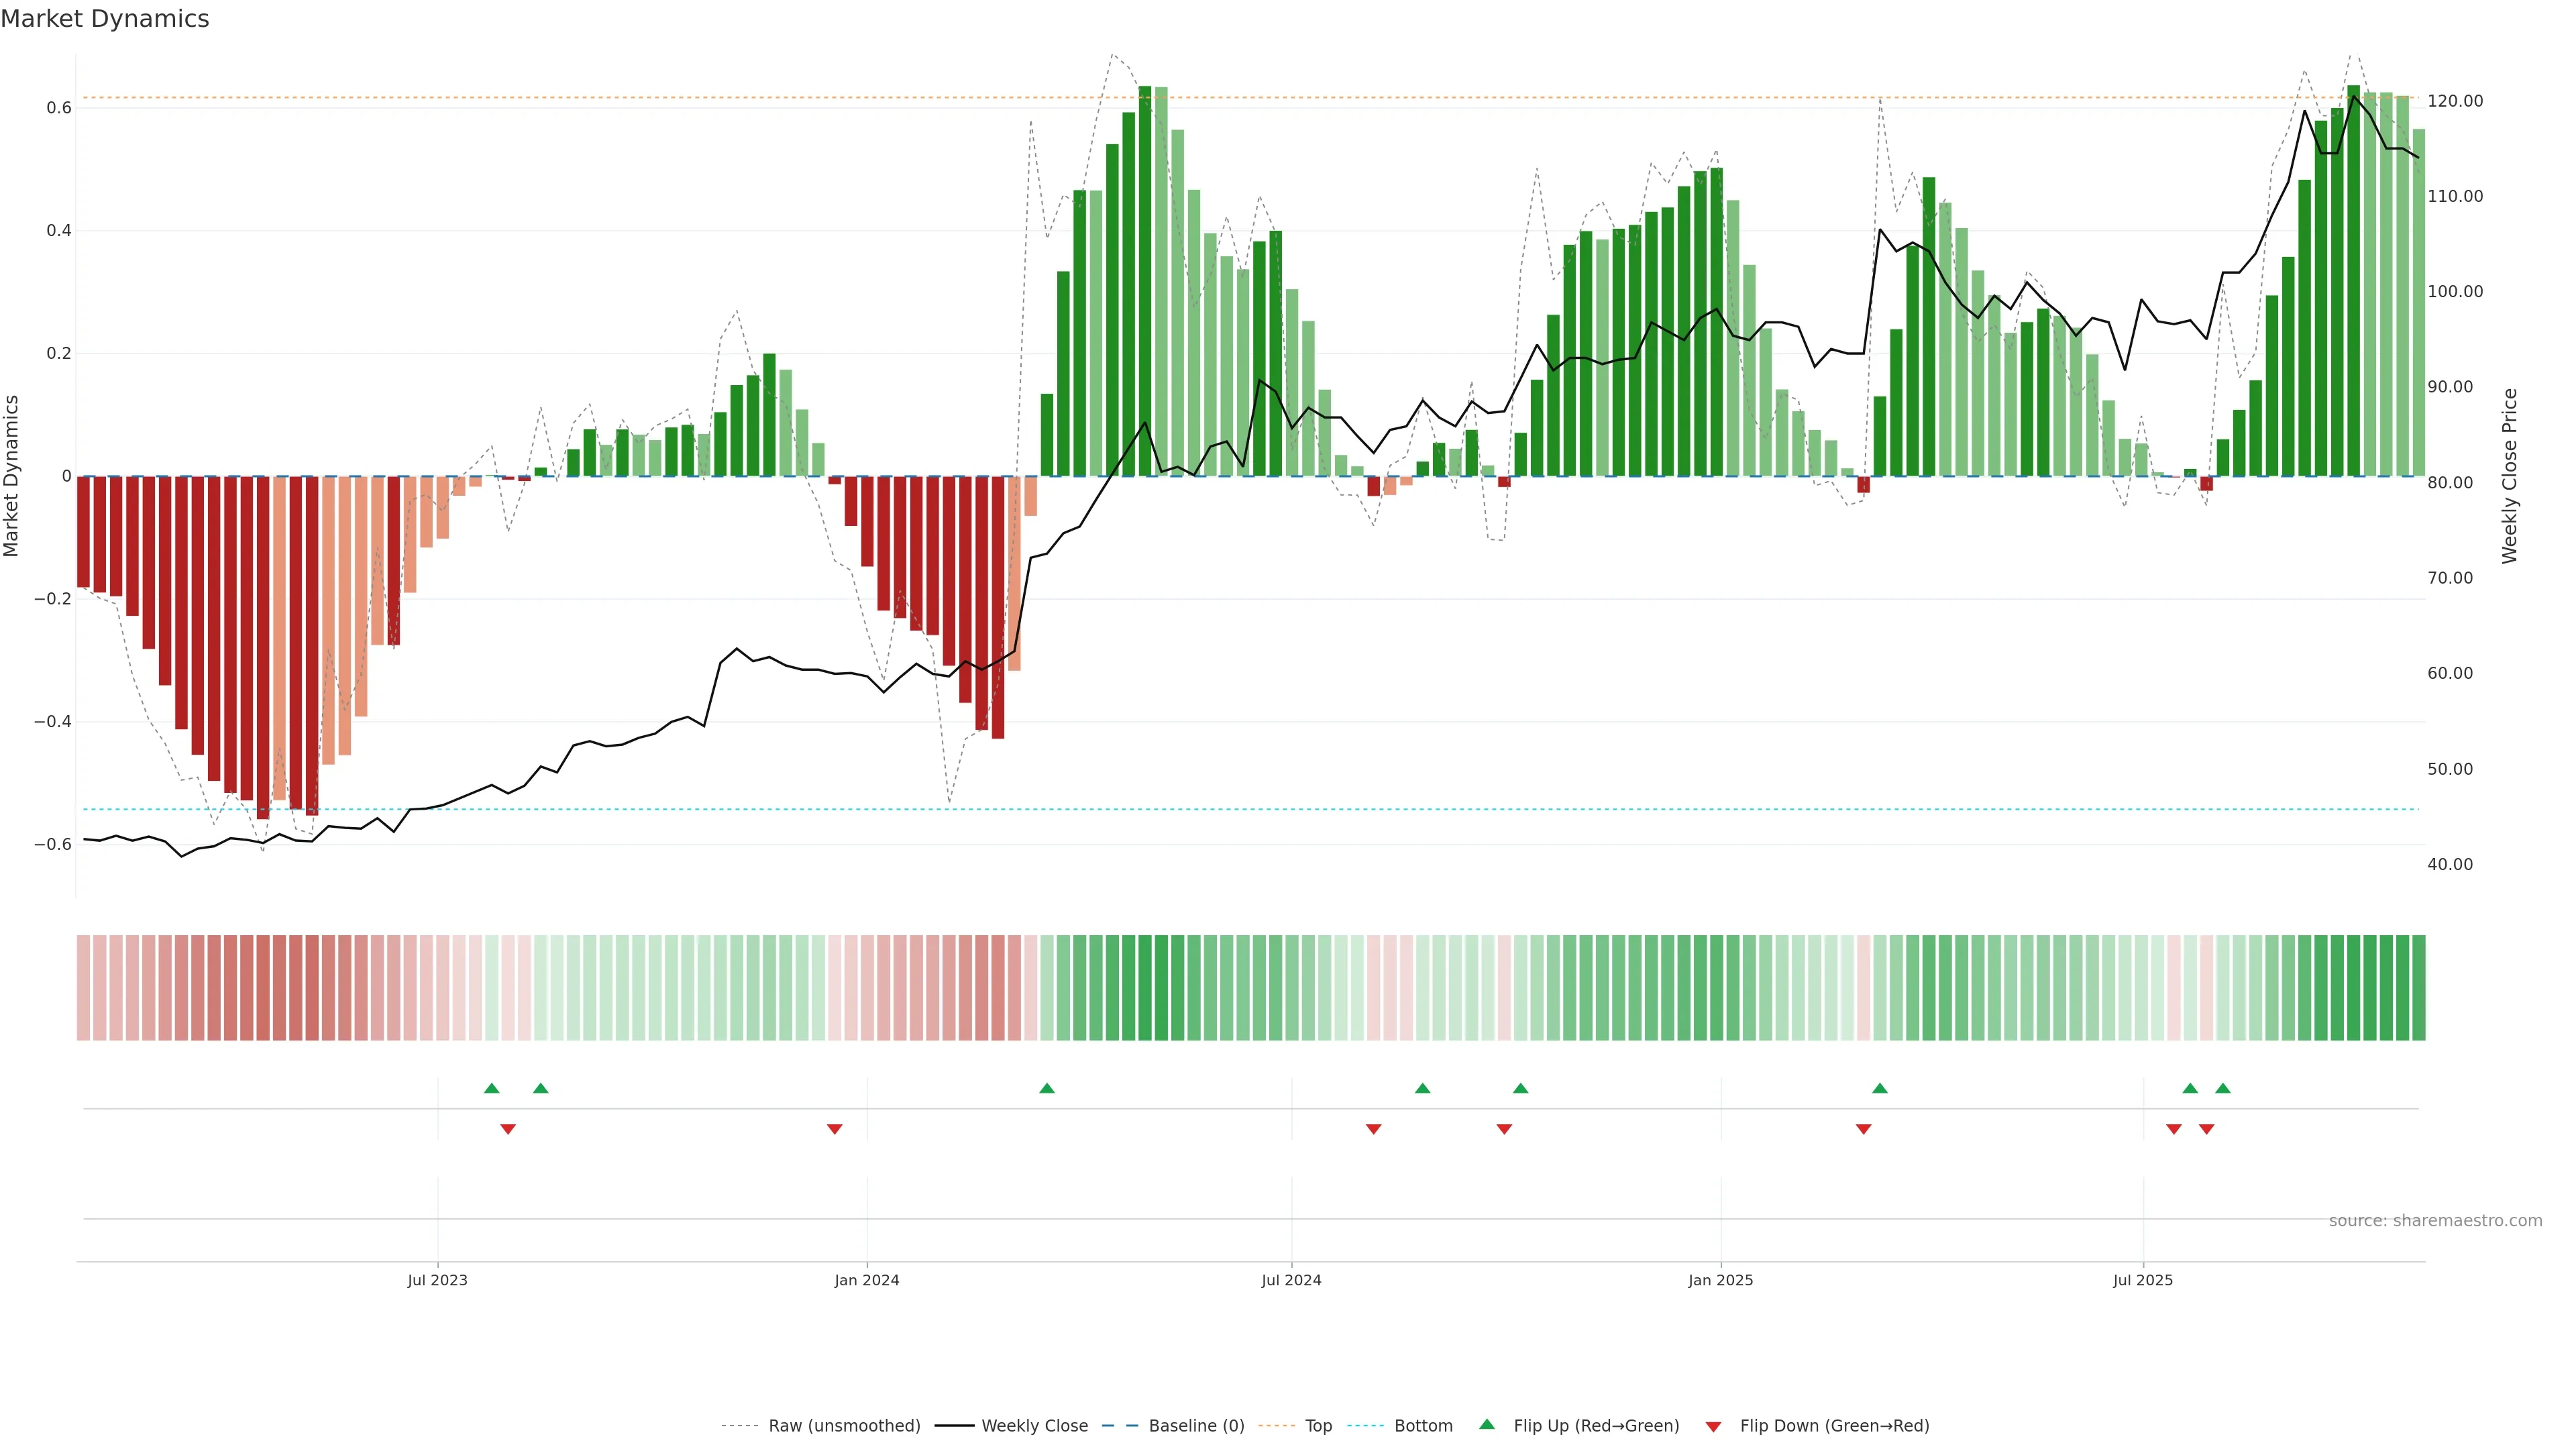Click the Weekly Close Price axis title
Viewport: 2576px width, 1449px height.
[x=2509, y=476]
